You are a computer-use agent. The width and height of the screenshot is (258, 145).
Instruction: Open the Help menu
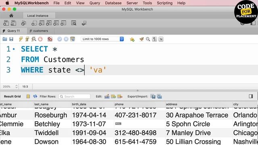pyautogui.click(x=181, y=3)
